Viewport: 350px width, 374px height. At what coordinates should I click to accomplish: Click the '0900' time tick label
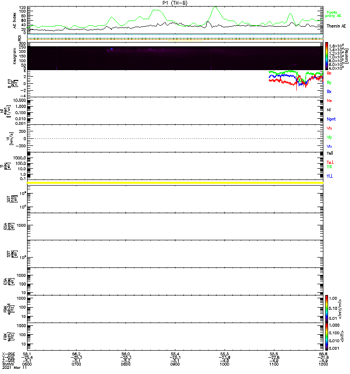click(x=175, y=364)
